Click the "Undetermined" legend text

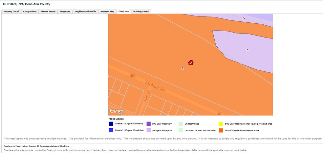(x=192, y=124)
